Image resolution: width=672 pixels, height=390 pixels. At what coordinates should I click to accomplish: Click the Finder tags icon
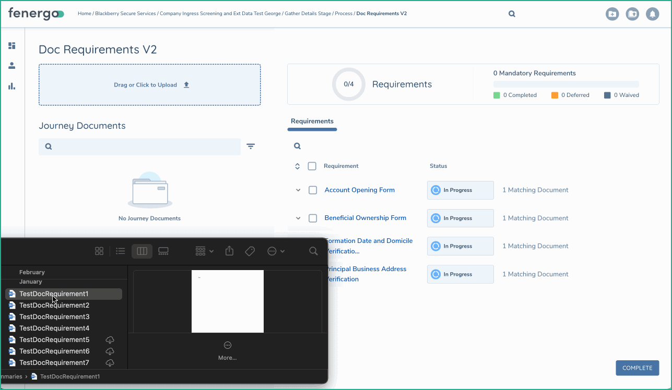click(250, 251)
